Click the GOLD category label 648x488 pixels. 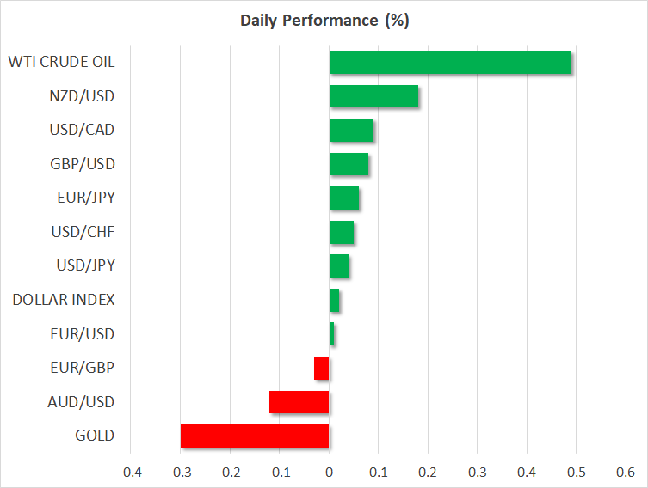95,436
